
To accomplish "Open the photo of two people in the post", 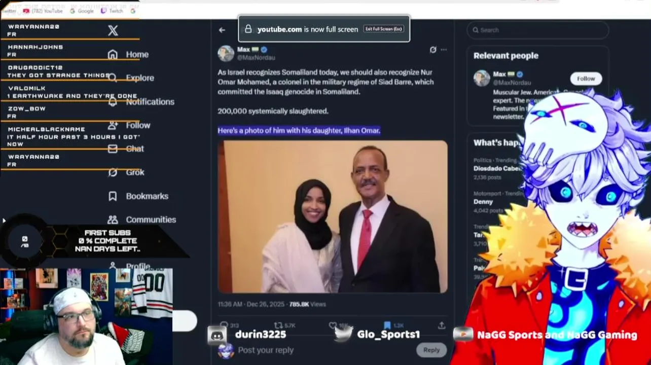I will tap(333, 217).
